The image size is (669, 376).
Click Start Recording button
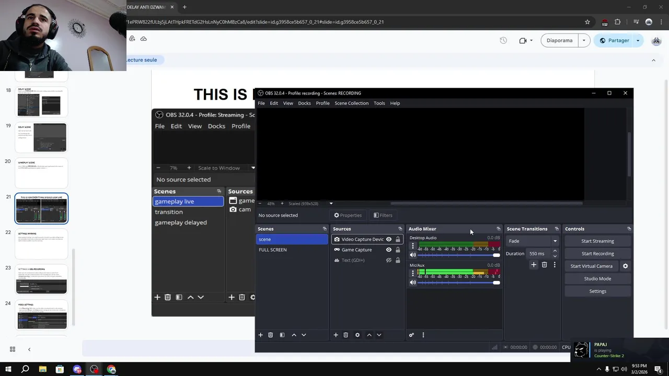click(x=597, y=253)
